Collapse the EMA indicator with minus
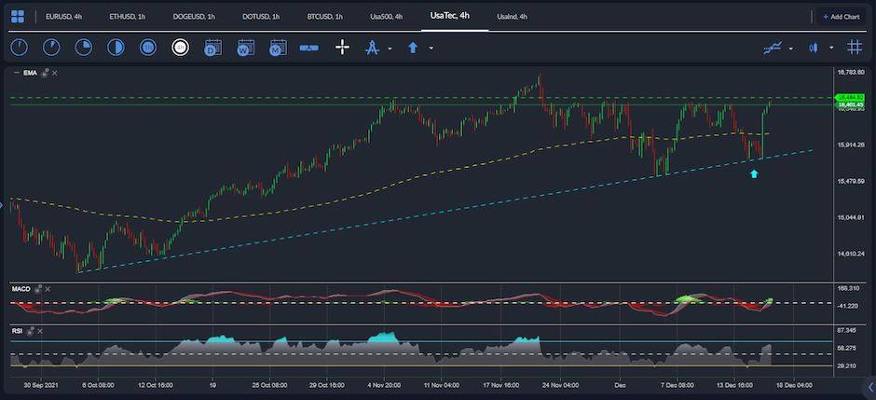Viewport: 876px width, 400px height. coord(17,73)
